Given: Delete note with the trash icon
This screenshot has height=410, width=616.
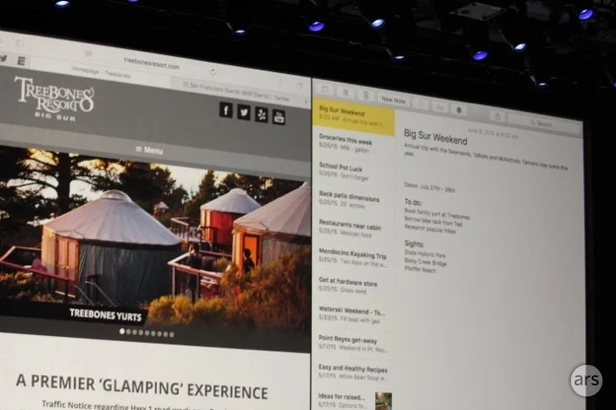Looking at the screenshot, I should click(368, 94).
